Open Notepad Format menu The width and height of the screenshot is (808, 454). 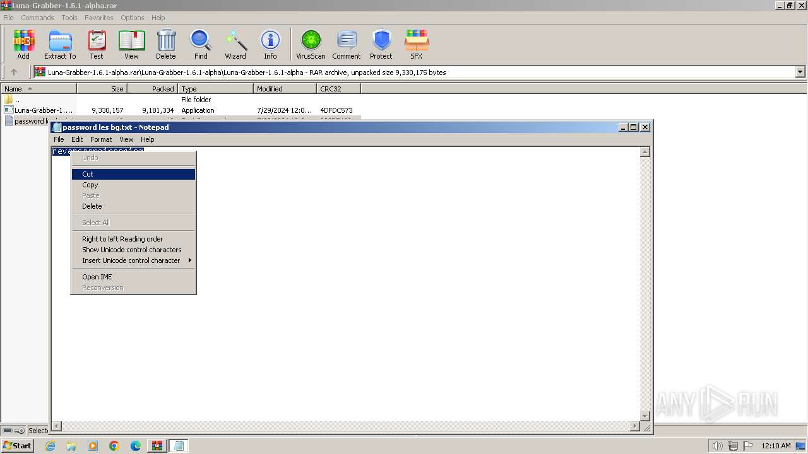click(101, 139)
